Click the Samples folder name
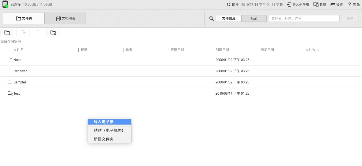The width and height of the screenshot is (362, 166). point(20,82)
